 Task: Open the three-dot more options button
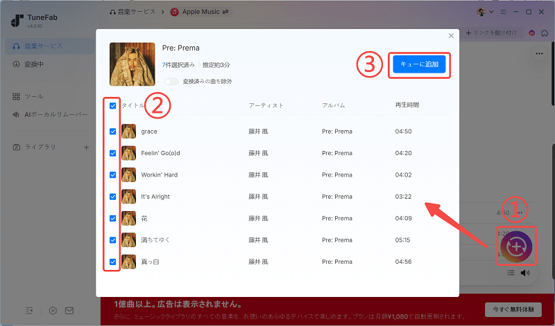click(x=539, y=54)
